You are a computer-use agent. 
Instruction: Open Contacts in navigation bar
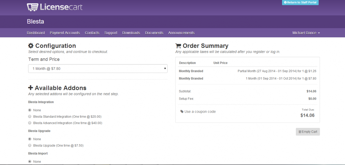coord(92,33)
